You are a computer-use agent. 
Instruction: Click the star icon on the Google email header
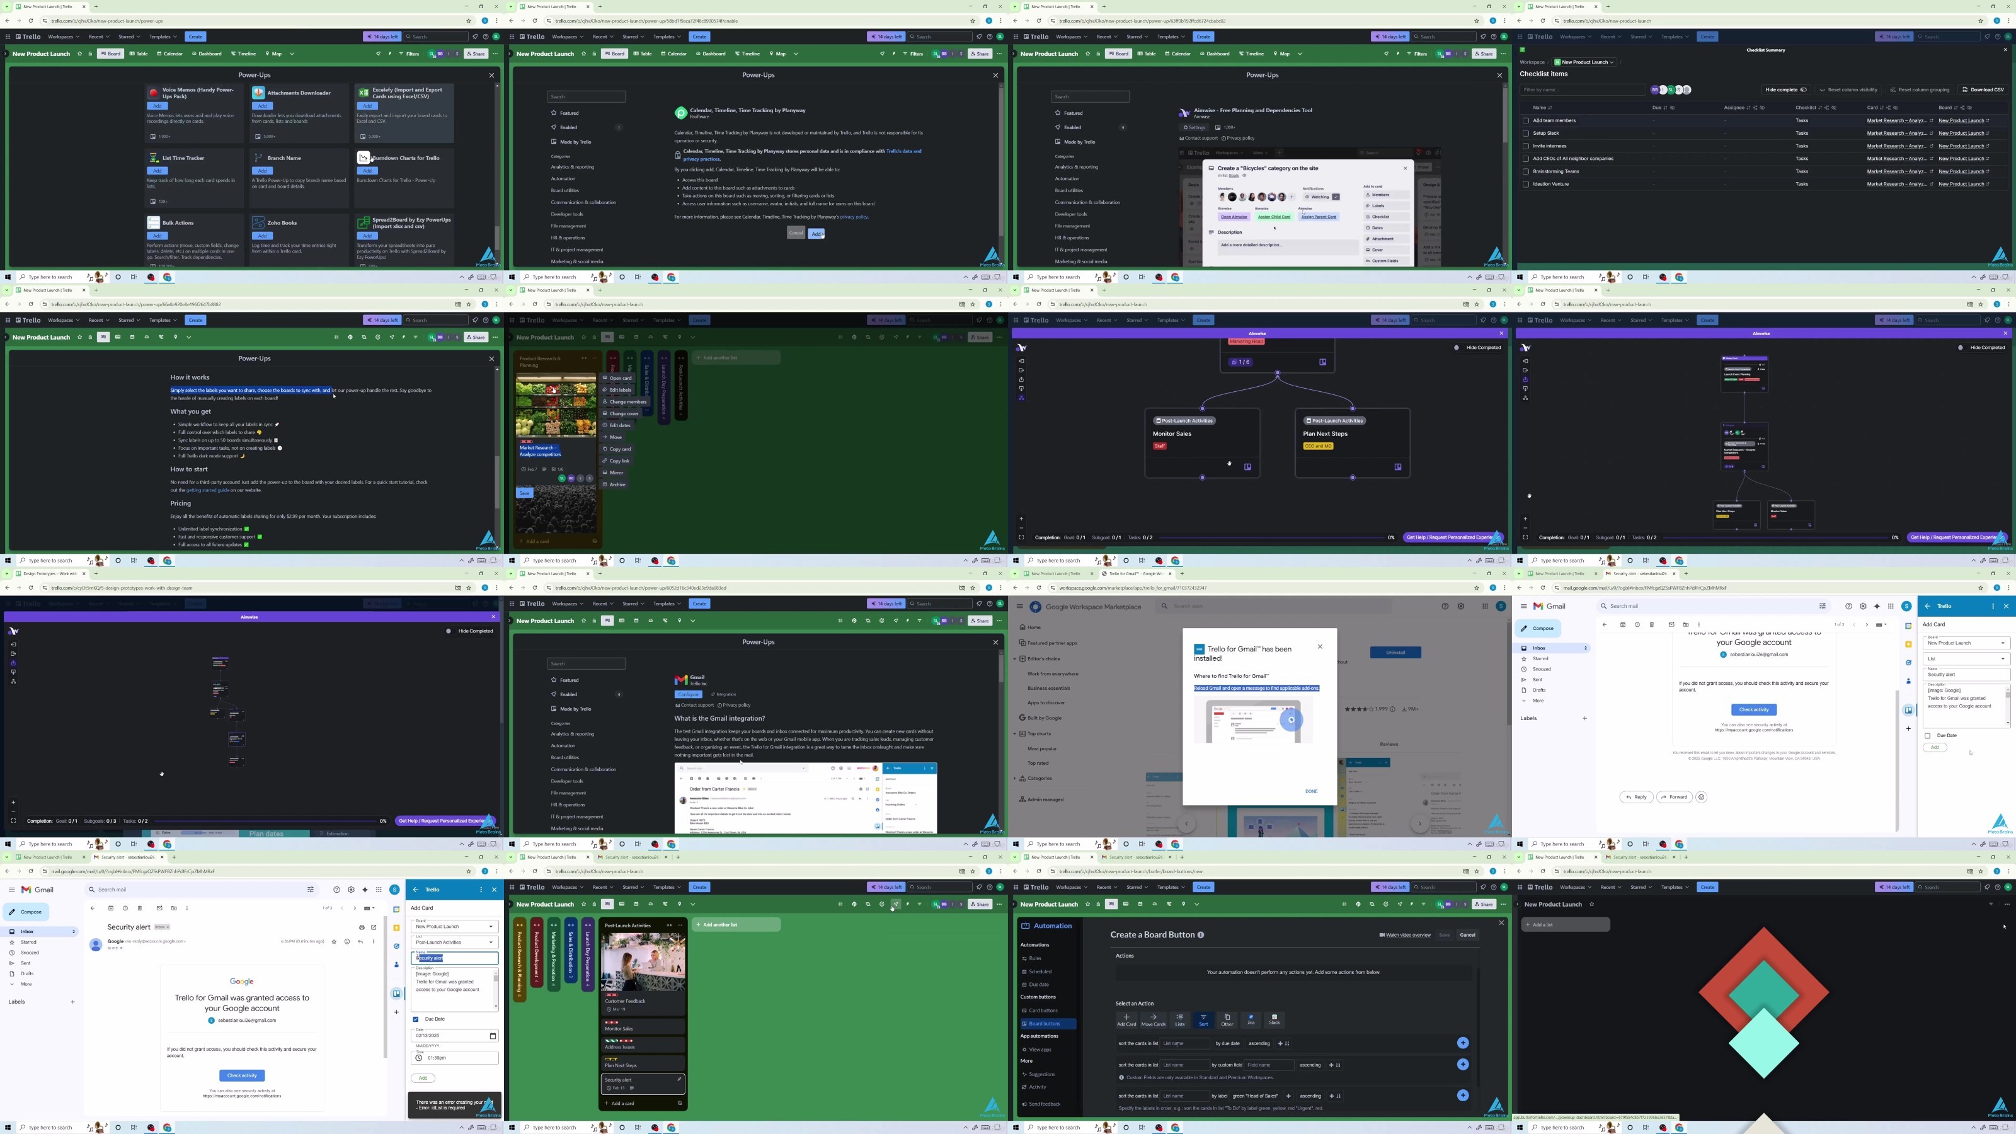[334, 941]
